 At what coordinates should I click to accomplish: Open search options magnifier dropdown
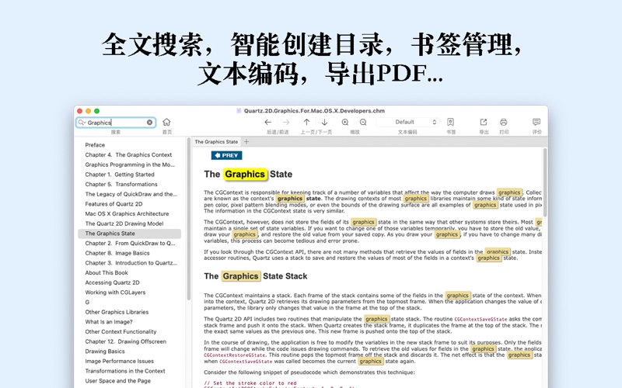click(82, 123)
